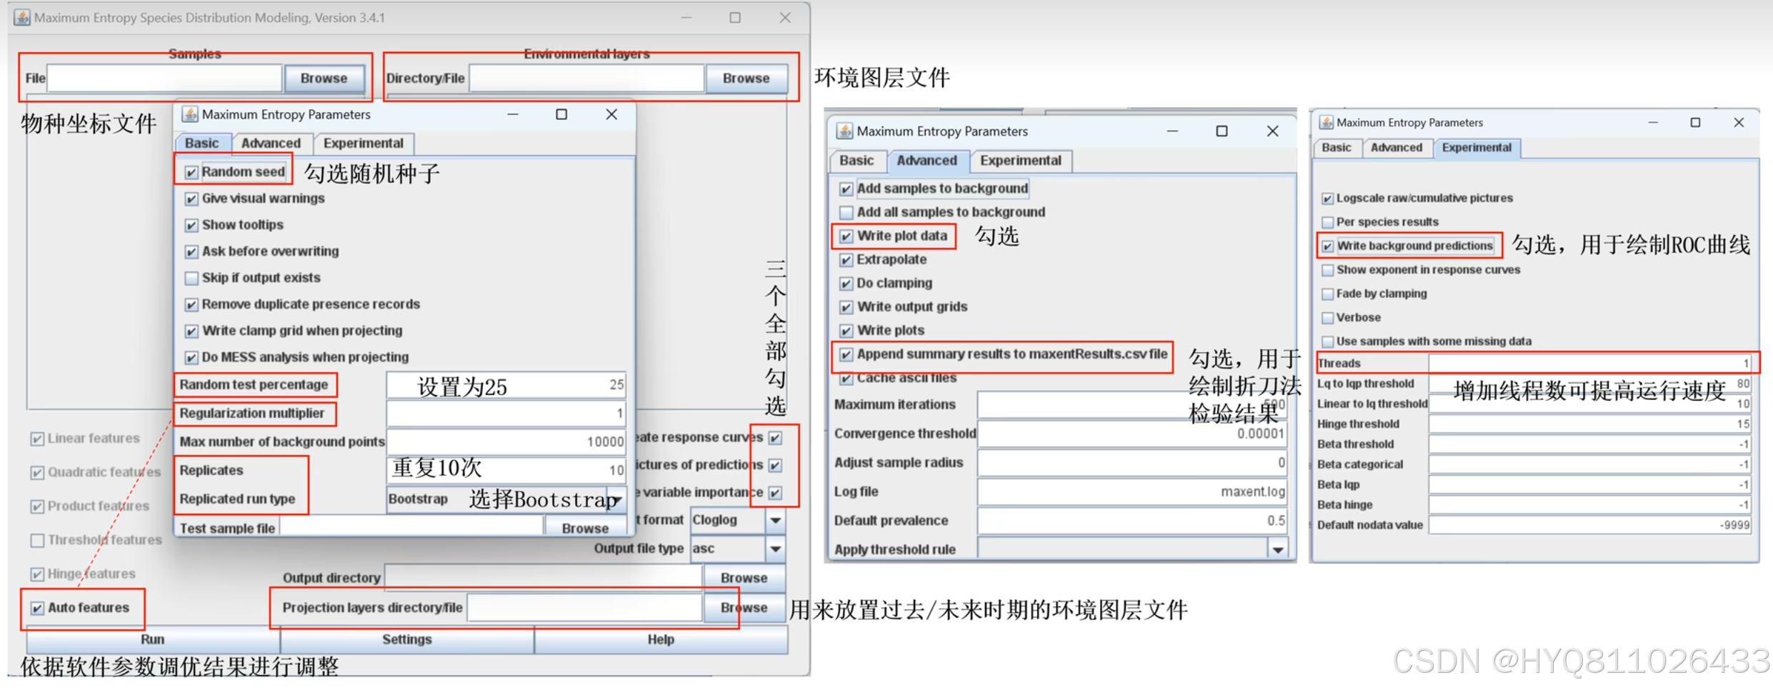Browse for Projection layers directory
The image size is (1773, 690).
coord(744,607)
